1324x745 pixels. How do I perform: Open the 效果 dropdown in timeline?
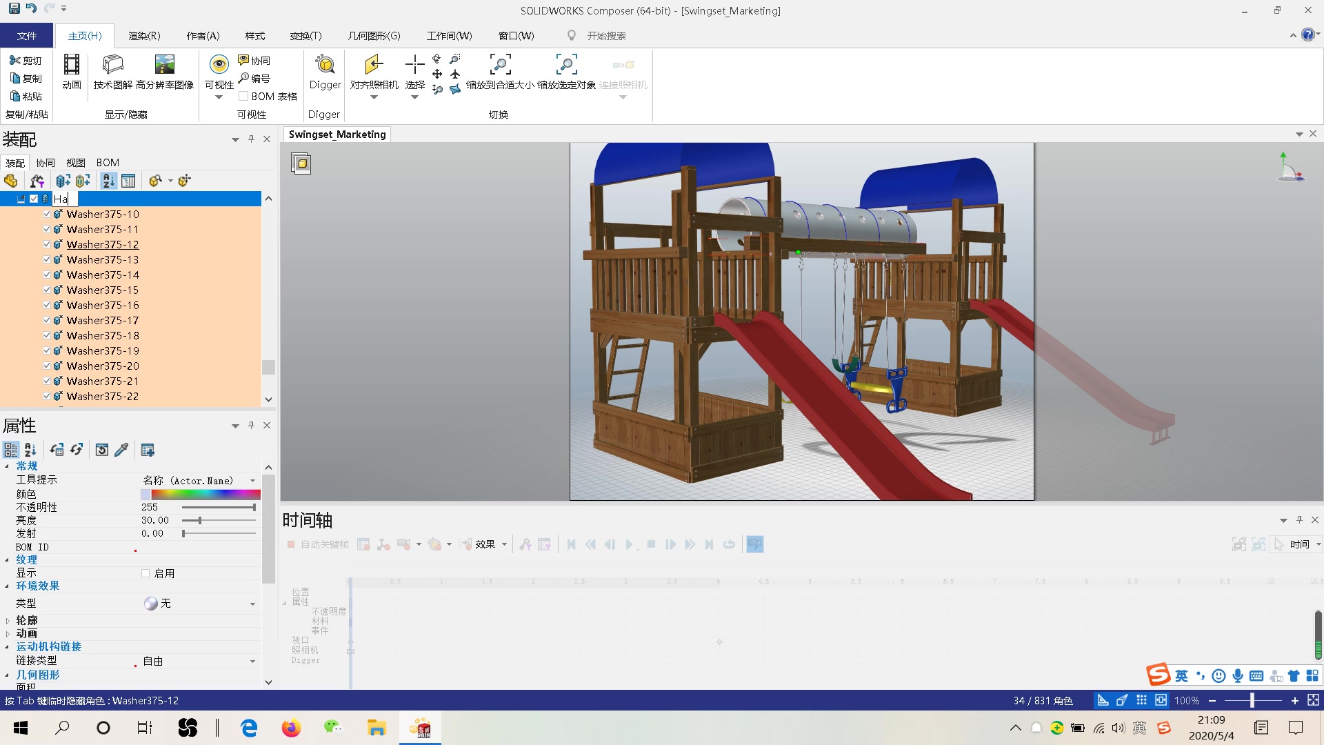504,544
